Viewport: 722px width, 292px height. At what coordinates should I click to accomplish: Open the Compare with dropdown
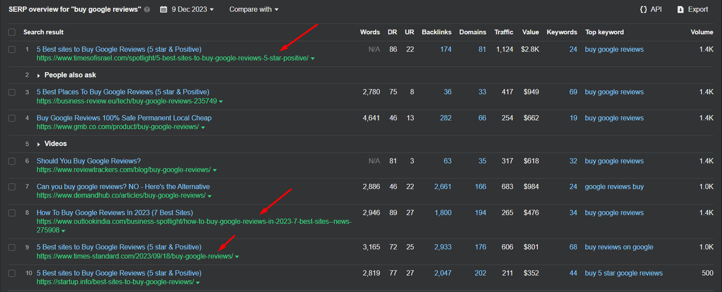[x=254, y=10]
